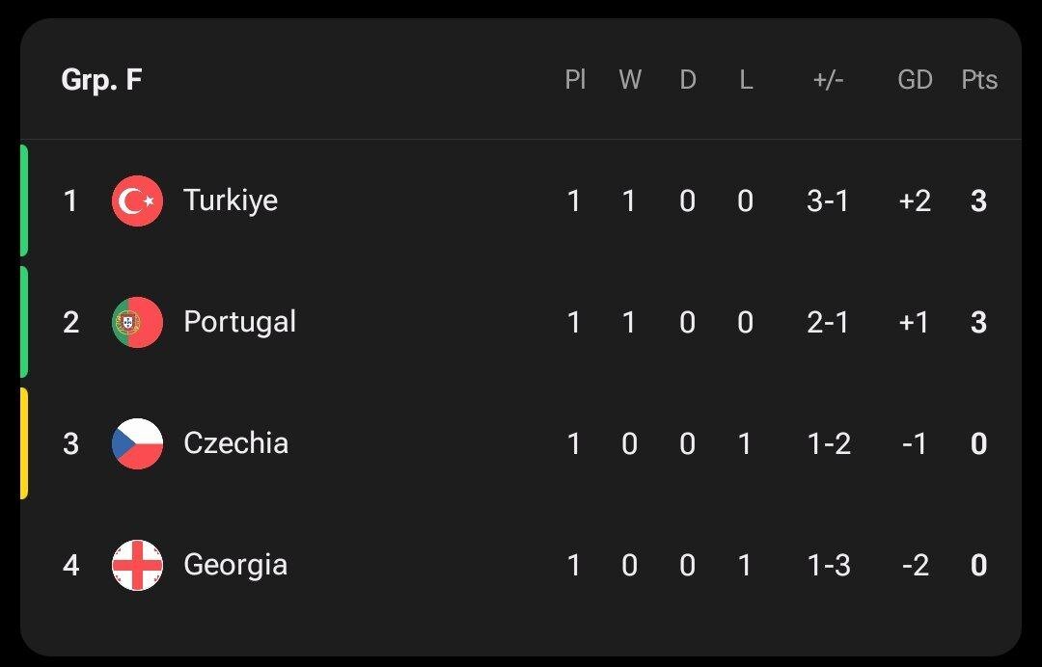Click Georgia's 1-3 goals score
Screen dimensions: 1042x667
[x=828, y=565]
